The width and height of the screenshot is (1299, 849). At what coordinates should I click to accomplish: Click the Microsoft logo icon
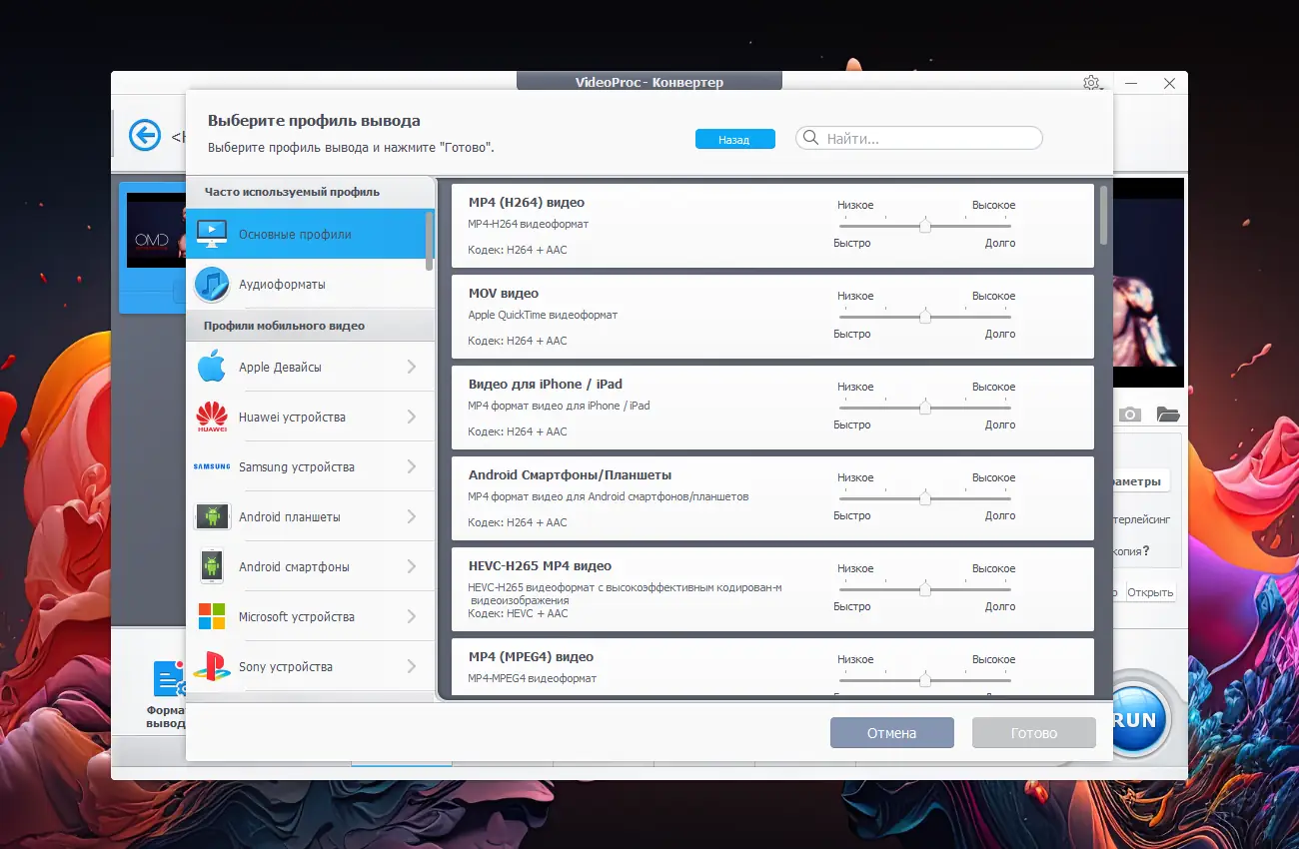pos(212,616)
